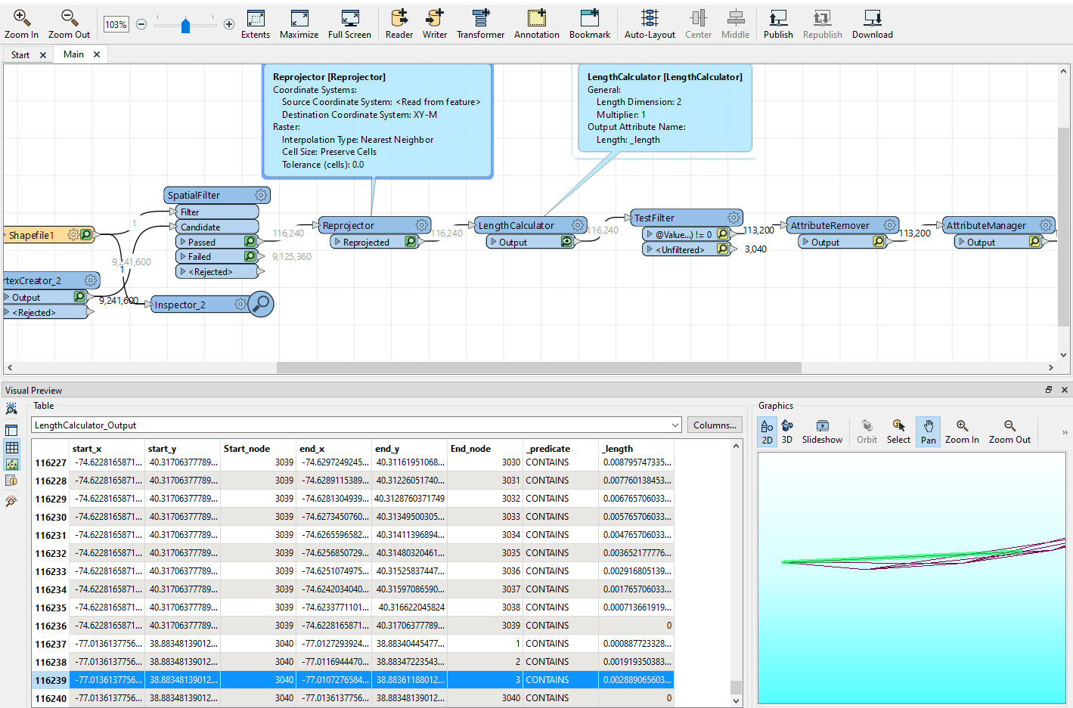Show more Graphics toolbar options chevron
1073x708 pixels.
point(1065,433)
